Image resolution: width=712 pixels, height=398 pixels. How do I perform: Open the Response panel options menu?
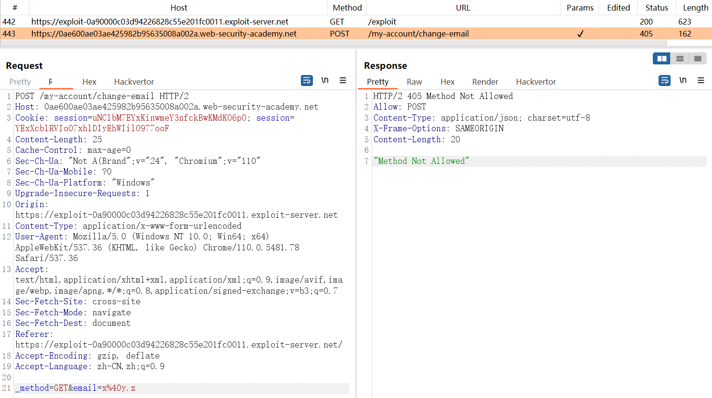(701, 81)
